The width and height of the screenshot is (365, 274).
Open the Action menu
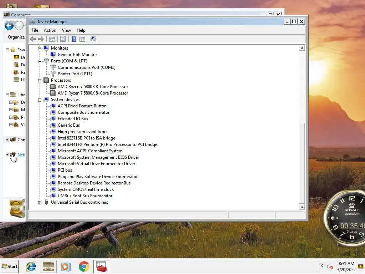coord(50,30)
